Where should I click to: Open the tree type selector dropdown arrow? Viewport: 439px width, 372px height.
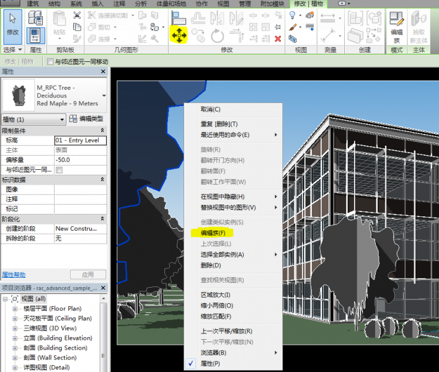[x=104, y=95]
